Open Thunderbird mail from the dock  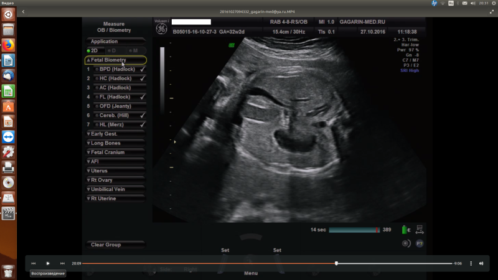pyautogui.click(x=8, y=75)
